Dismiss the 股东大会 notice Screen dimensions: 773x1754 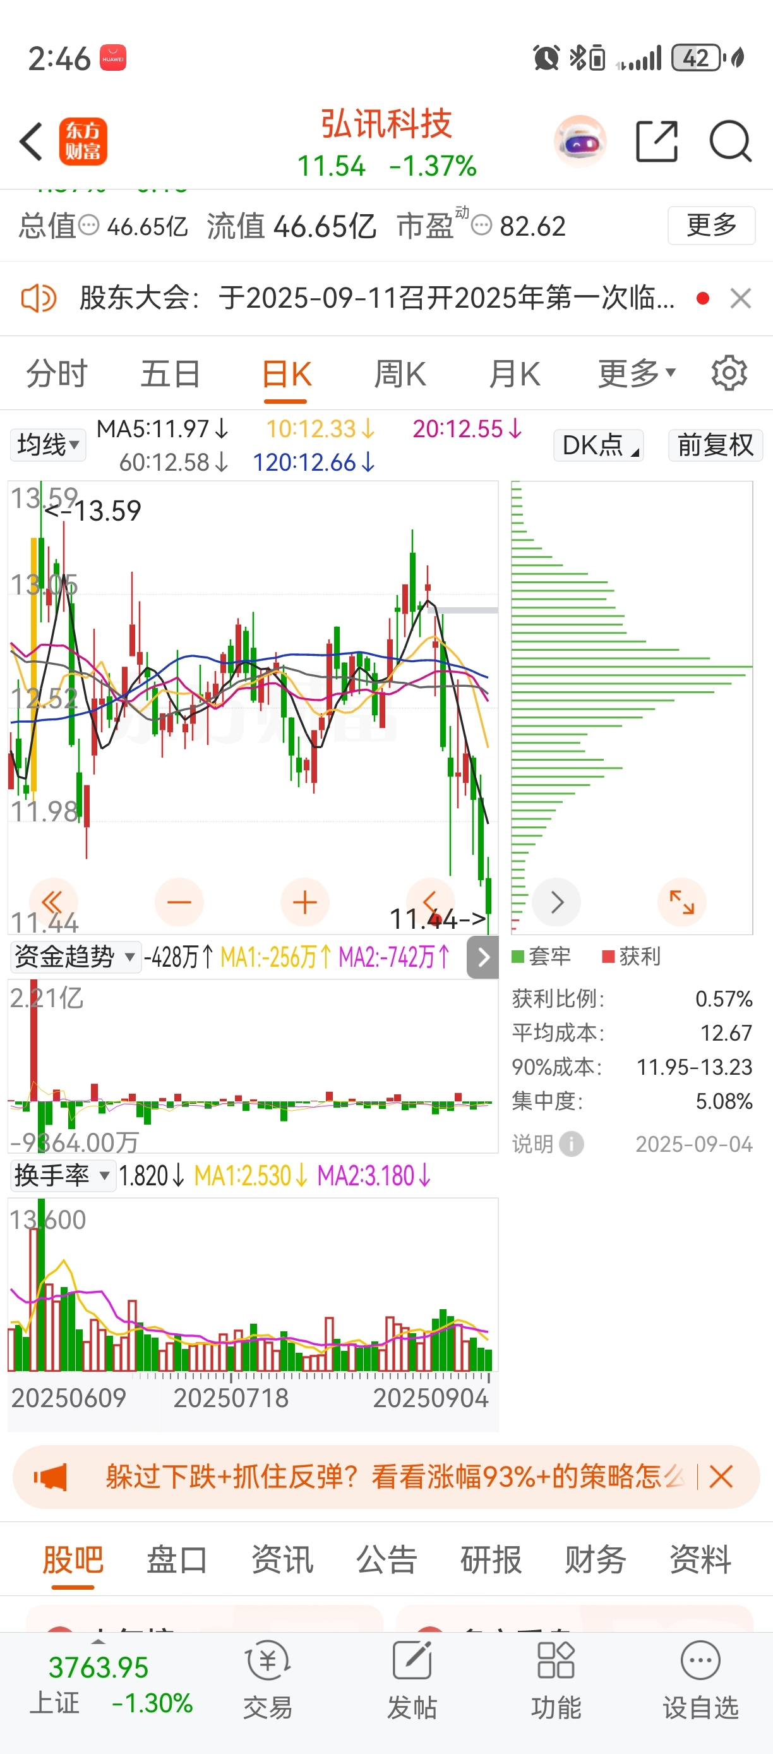click(x=740, y=298)
